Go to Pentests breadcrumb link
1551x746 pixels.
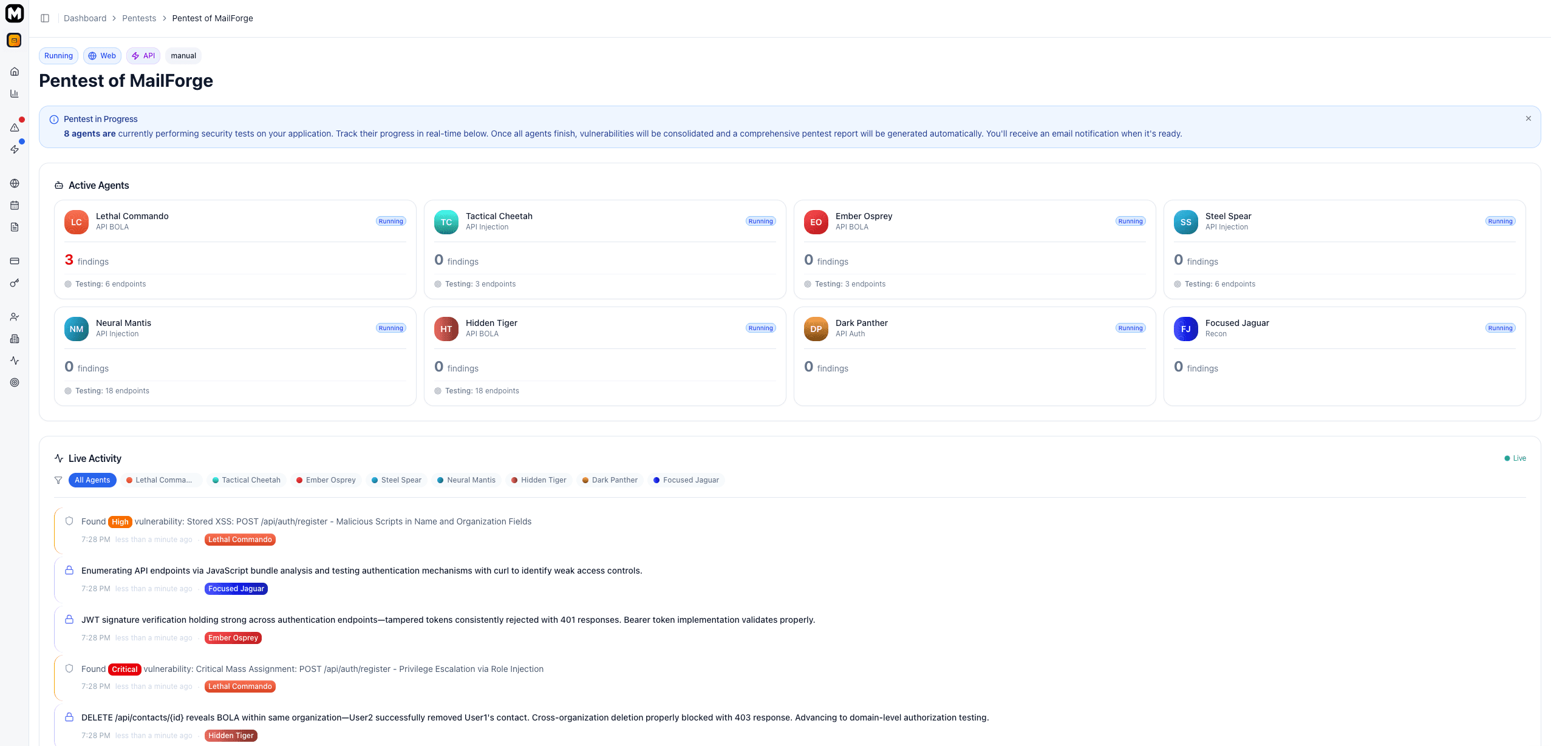pos(139,18)
